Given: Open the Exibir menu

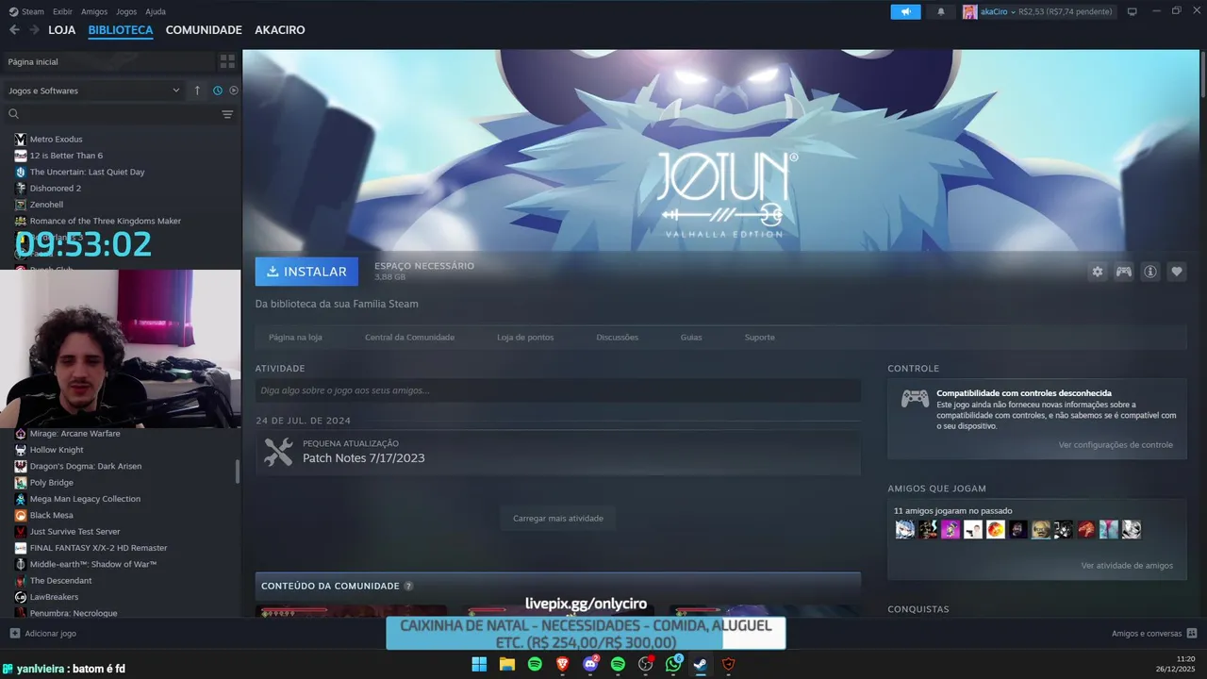Looking at the screenshot, I should (62, 11).
